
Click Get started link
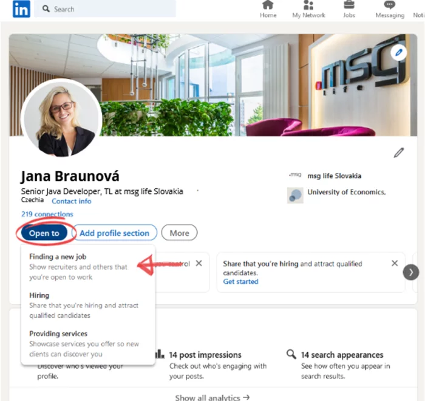pos(240,282)
